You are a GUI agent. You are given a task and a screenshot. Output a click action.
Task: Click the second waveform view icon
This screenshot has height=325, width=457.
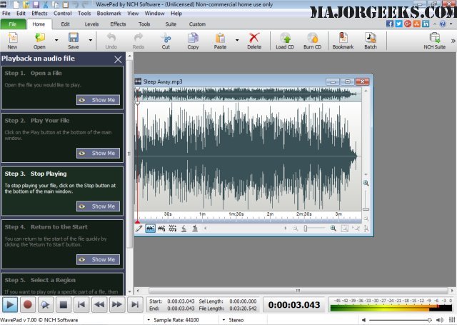161,229
